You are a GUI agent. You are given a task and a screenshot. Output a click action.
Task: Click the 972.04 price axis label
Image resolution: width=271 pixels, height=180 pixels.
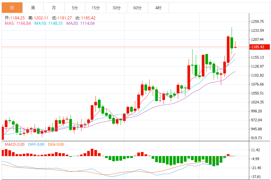256,120
